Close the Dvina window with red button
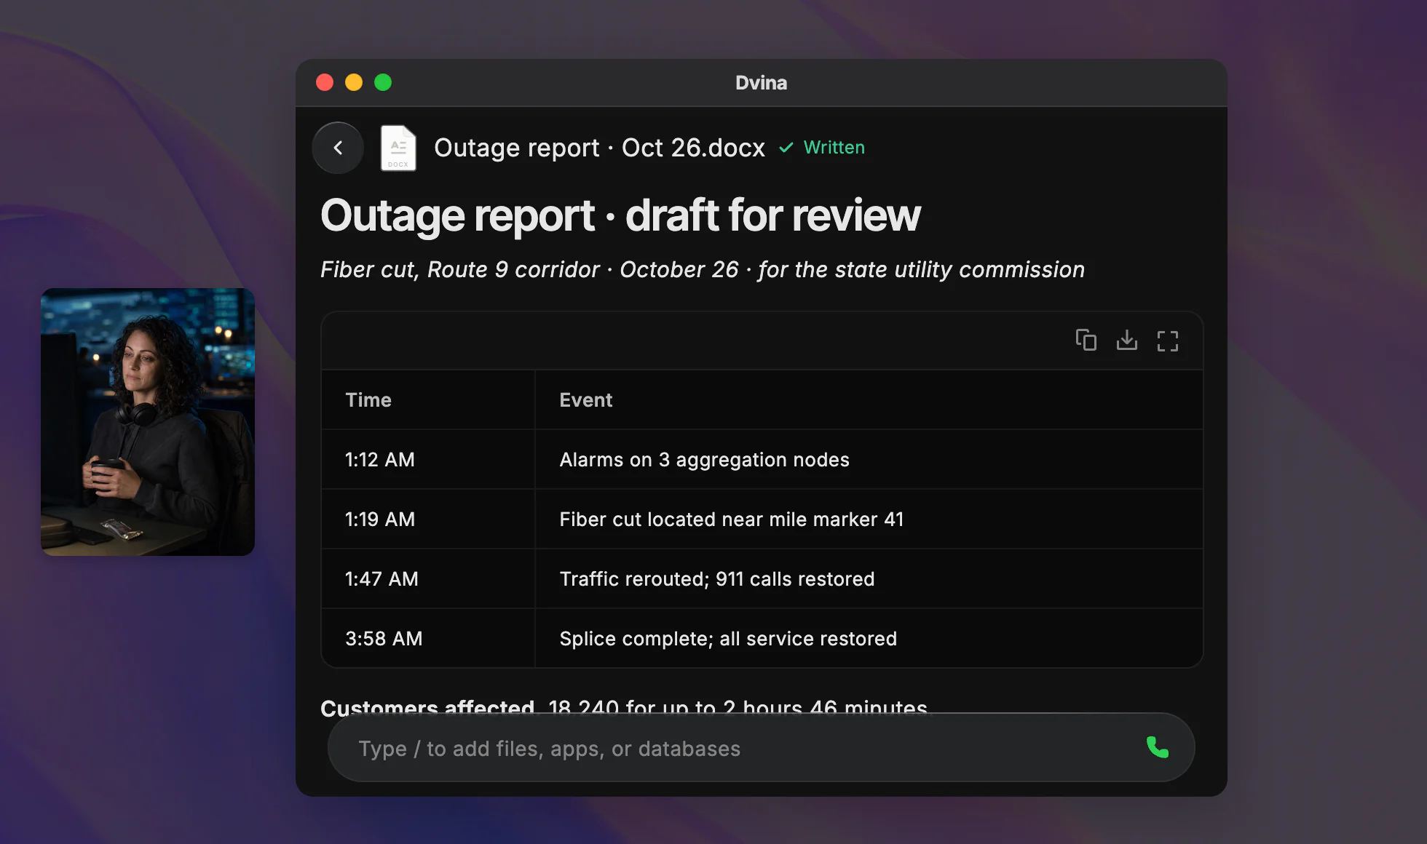 pyautogui.click(x=325, y=82)
